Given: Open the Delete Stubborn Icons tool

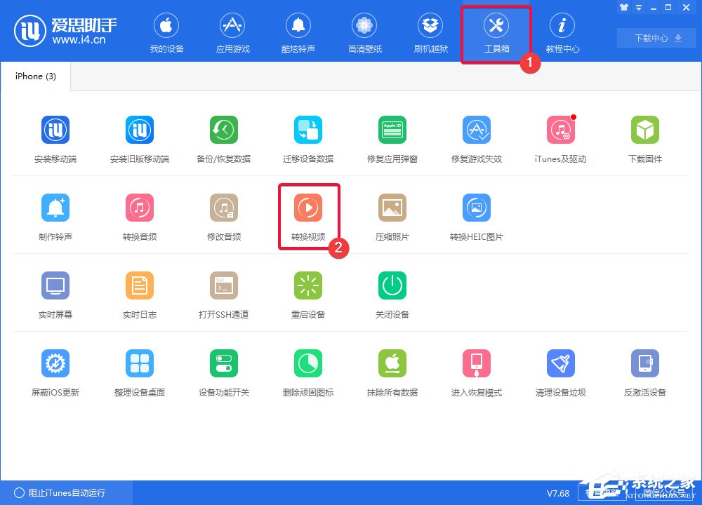Looking at the screenshot, I should [x=307, y=370].
